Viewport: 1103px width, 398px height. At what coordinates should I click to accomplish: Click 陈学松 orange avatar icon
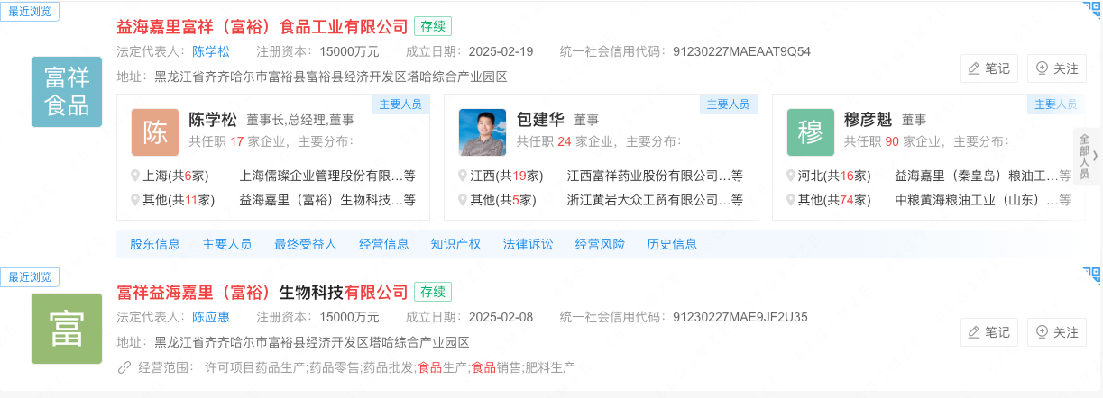pos(155,132)
